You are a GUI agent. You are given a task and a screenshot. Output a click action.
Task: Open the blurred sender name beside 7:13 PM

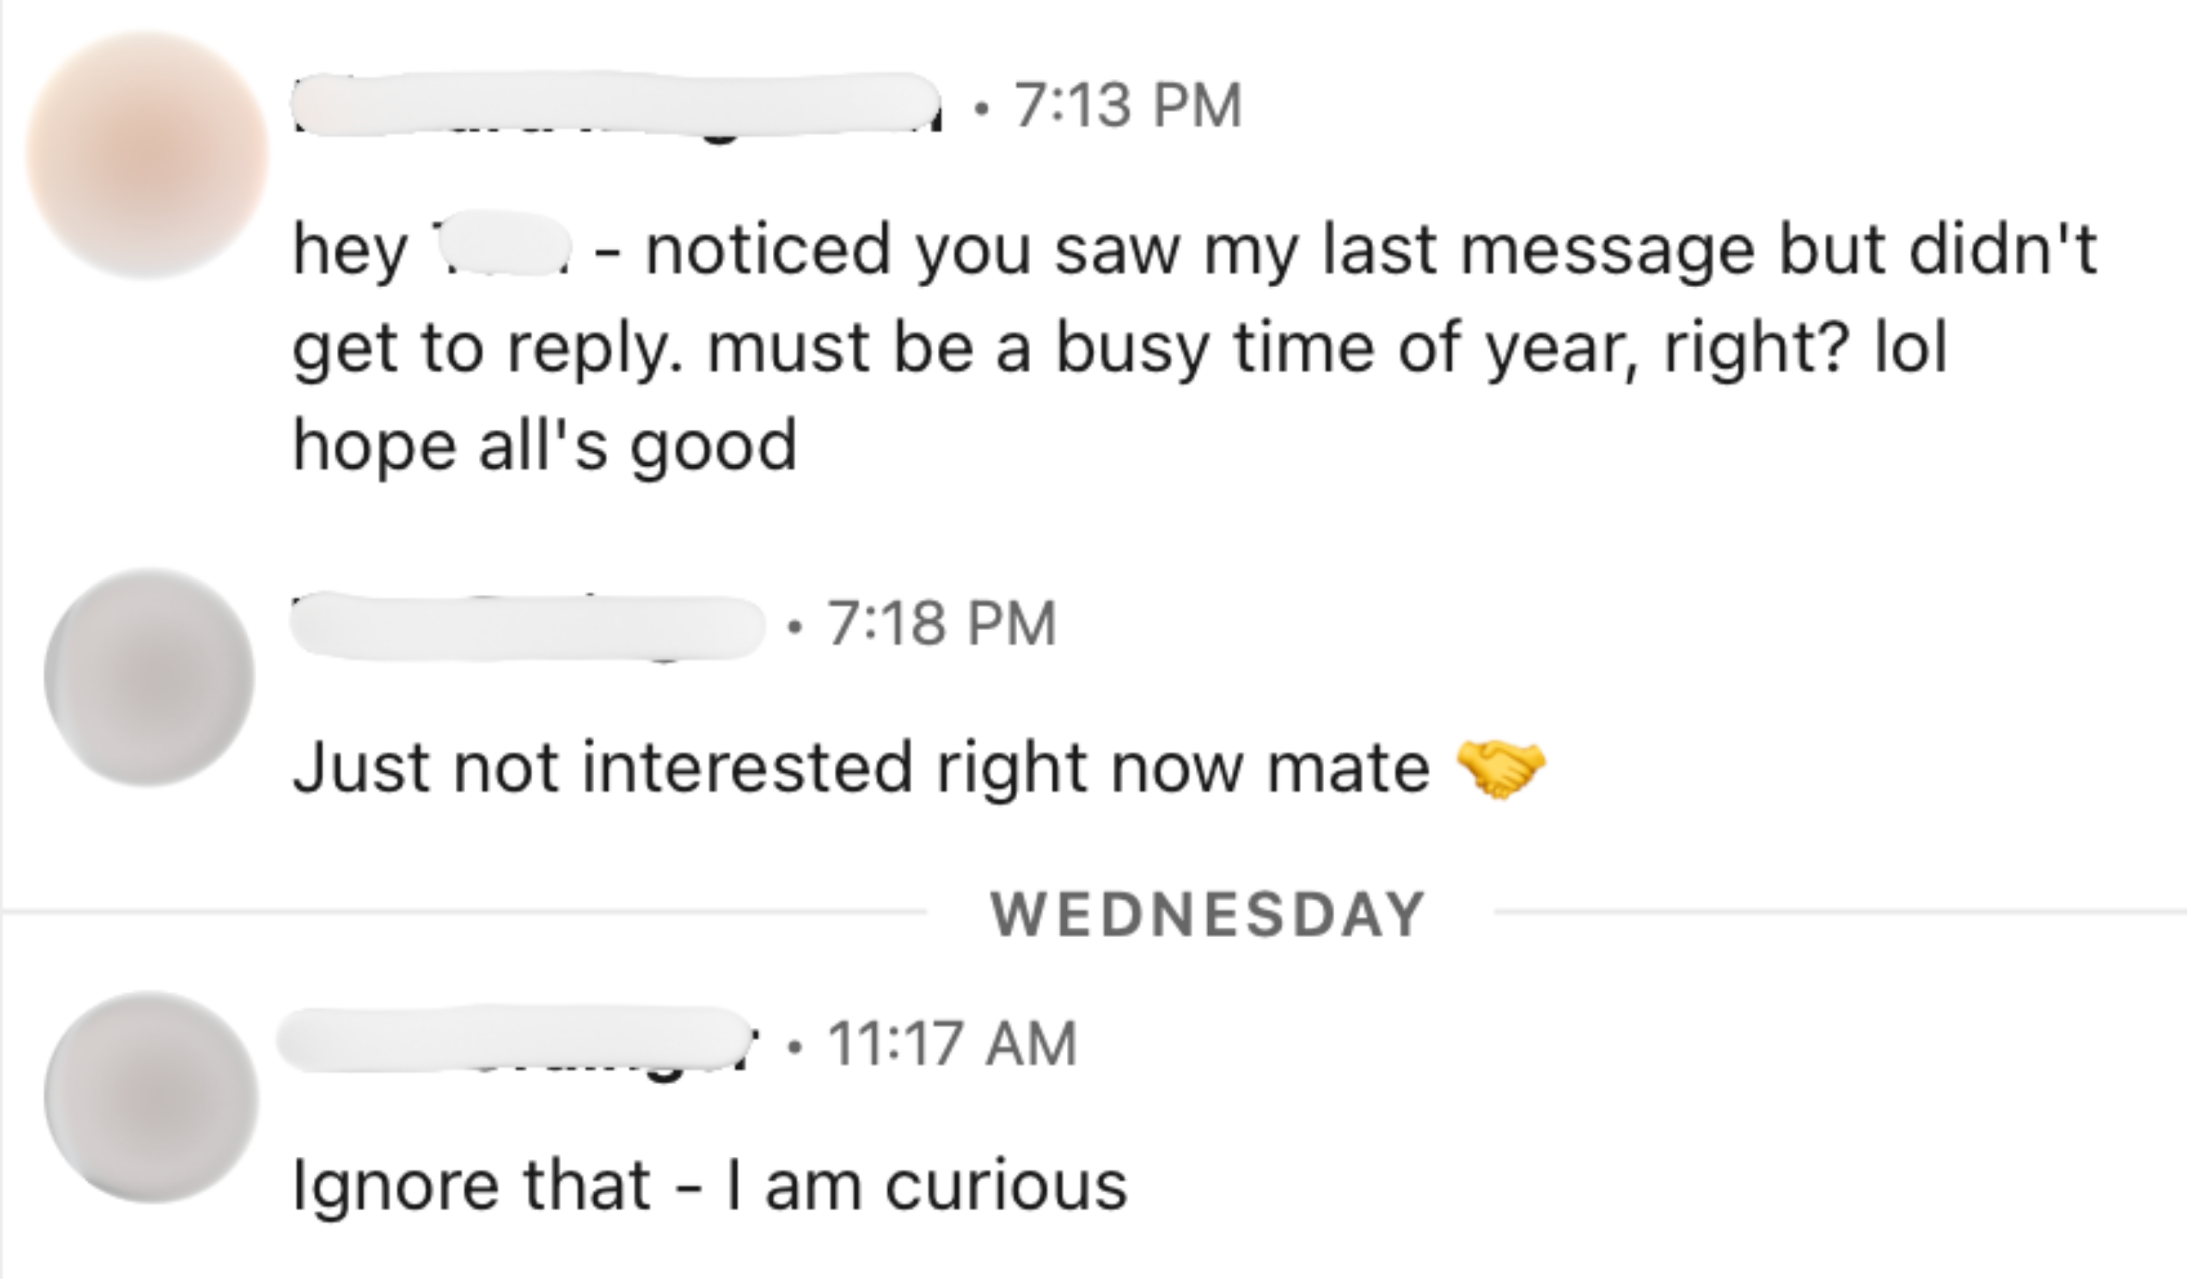tap(616, 106)
